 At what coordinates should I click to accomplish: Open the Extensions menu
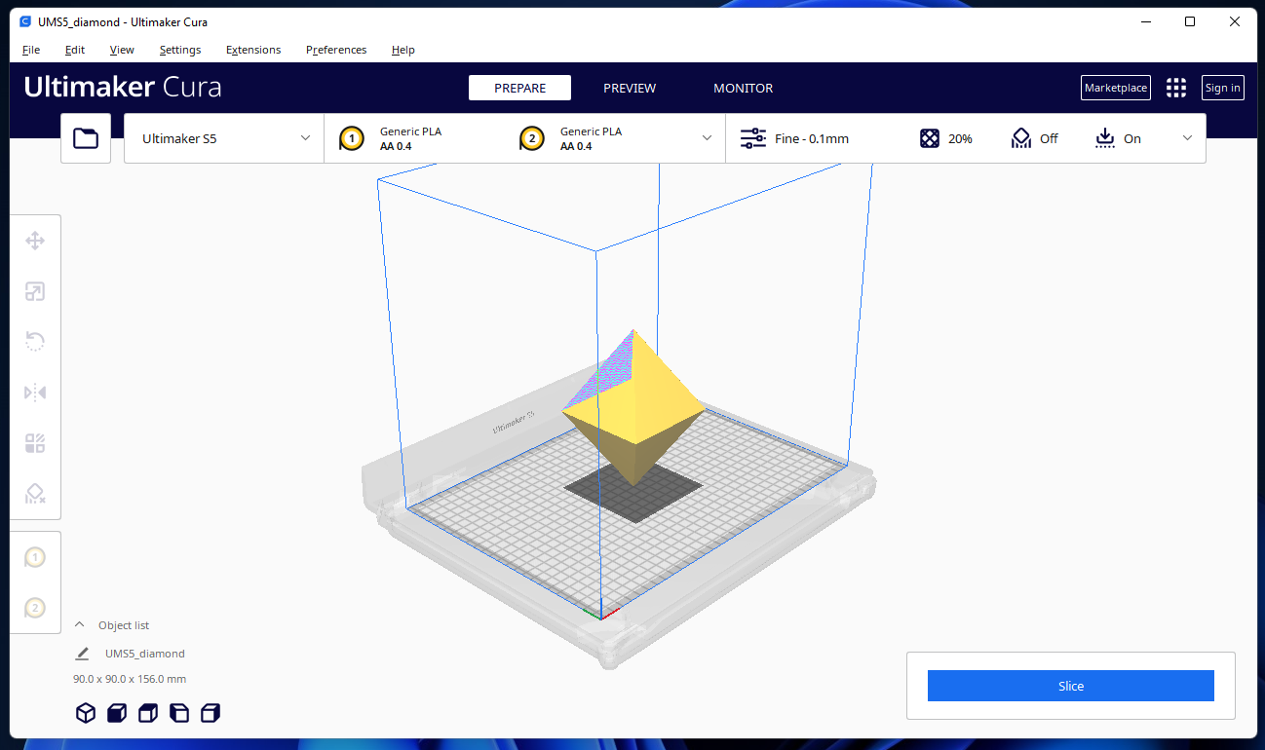pos(253,50)
